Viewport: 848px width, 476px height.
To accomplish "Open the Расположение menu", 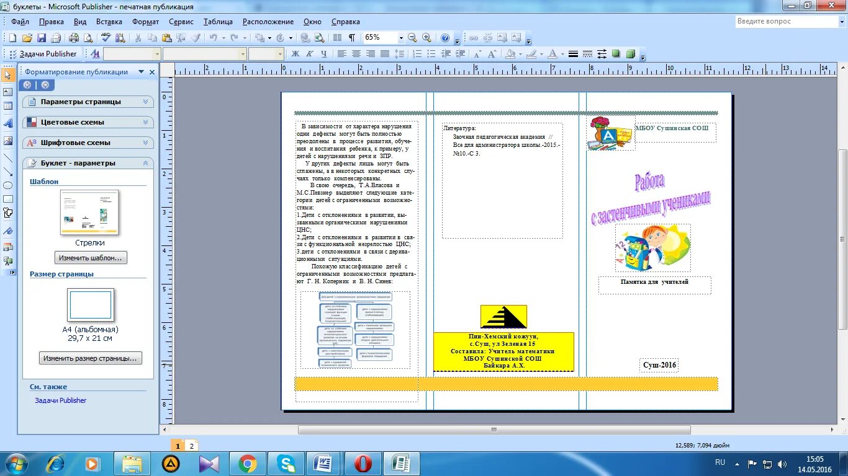I will (x=268, y=22).
